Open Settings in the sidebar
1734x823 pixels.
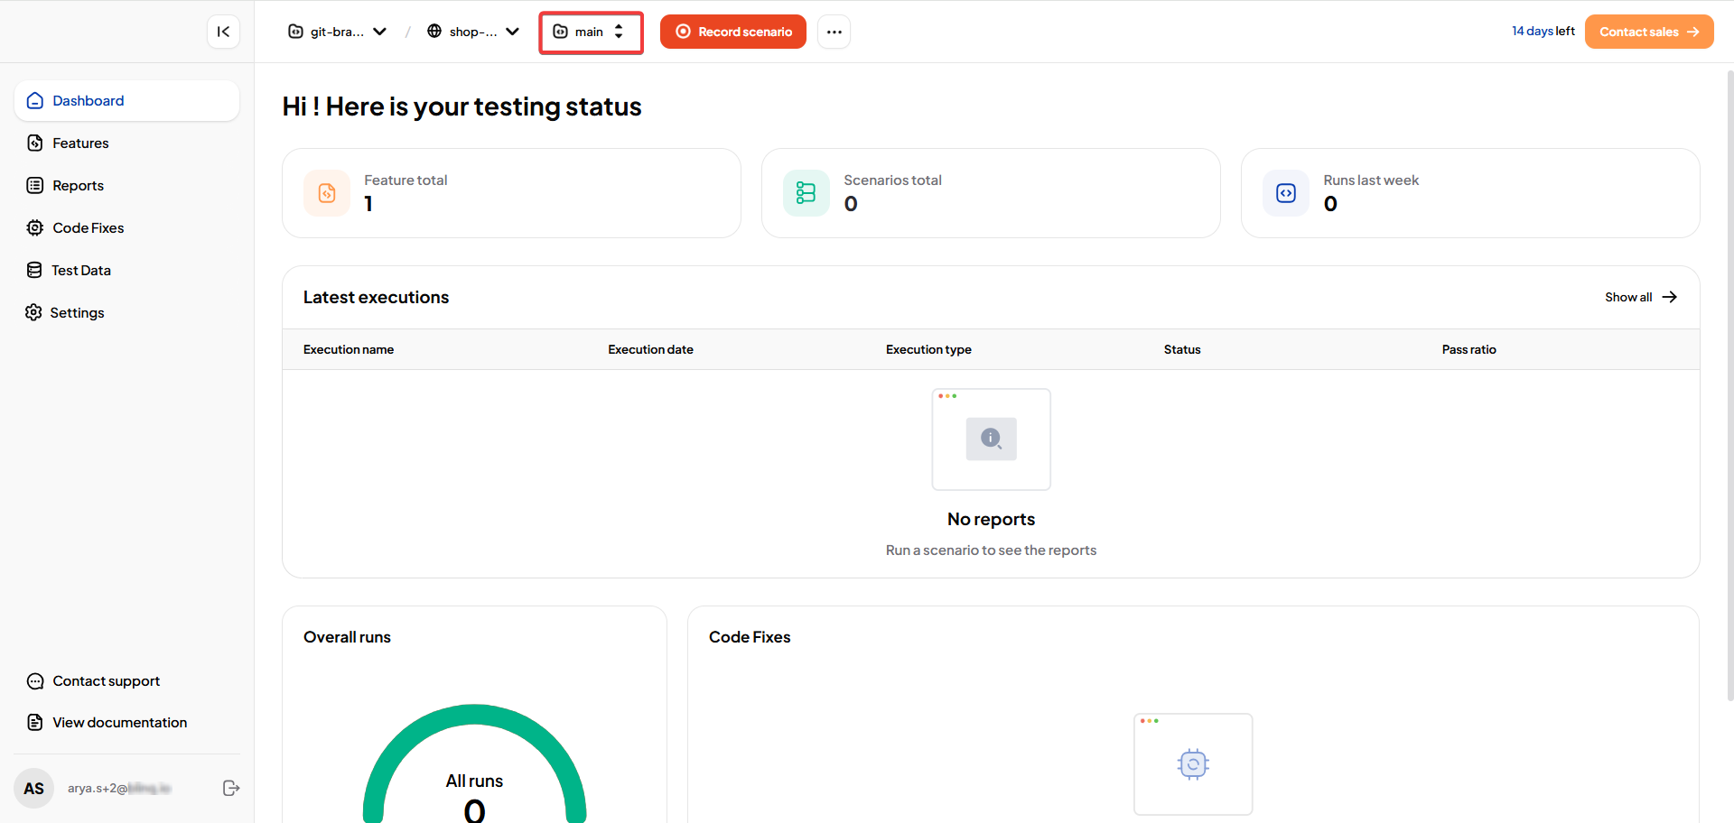pos(77,312)
